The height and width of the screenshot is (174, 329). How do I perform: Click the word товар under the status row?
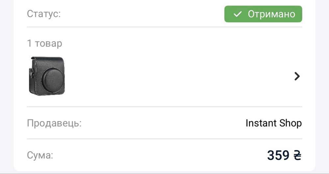(48, 44)
